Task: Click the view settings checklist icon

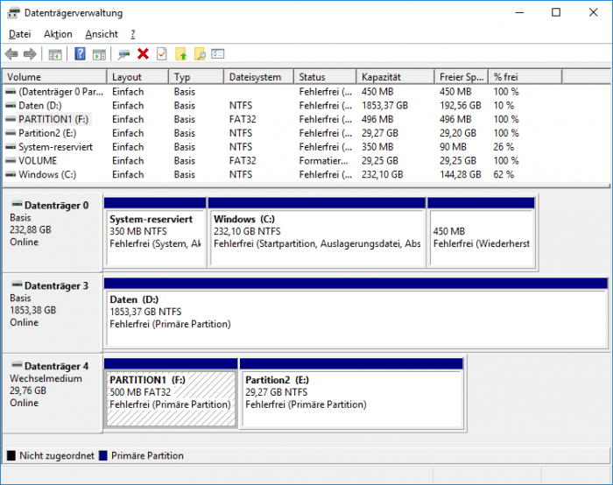Action: coord(218,54)
